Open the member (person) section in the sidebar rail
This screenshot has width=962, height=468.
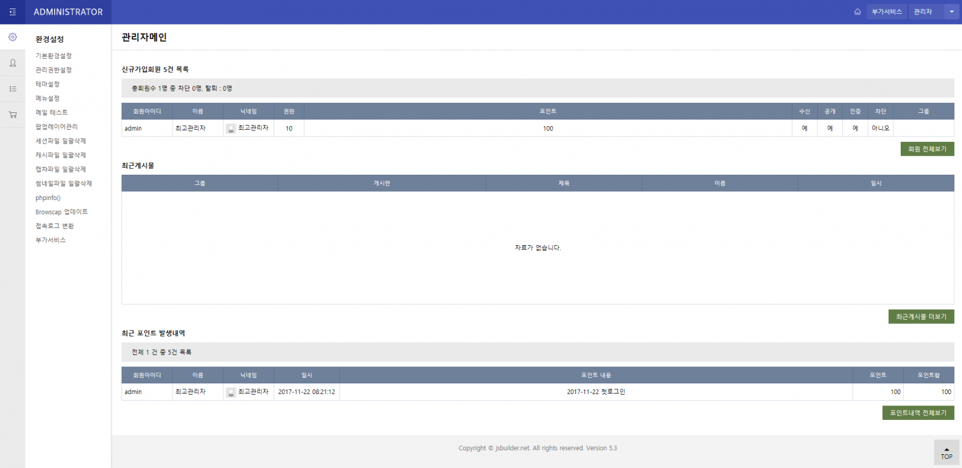point(13,63)
